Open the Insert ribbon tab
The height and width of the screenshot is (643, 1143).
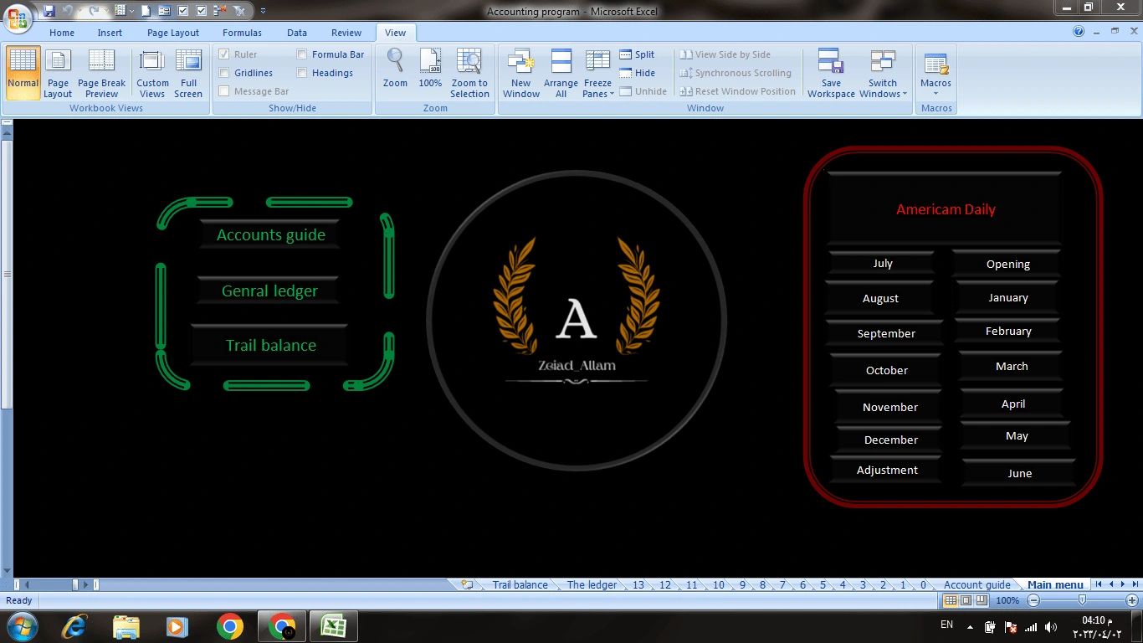click(110, 33)
